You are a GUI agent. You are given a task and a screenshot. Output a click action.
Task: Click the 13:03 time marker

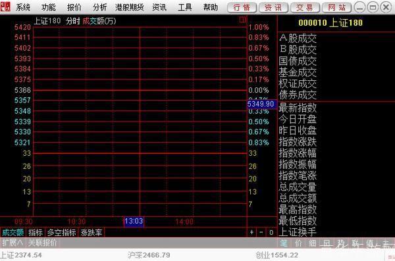pos(134,222)
